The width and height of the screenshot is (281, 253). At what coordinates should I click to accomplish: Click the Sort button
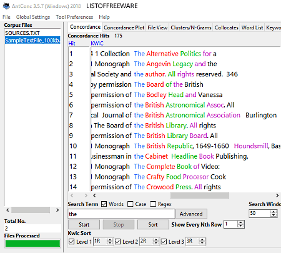[x=153, y=225]
